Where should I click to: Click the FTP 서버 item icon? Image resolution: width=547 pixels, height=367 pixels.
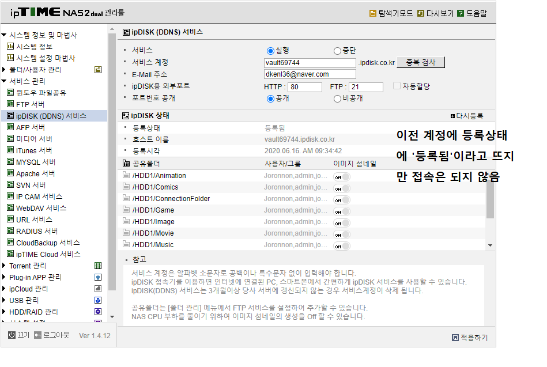(x=10, y=104)
